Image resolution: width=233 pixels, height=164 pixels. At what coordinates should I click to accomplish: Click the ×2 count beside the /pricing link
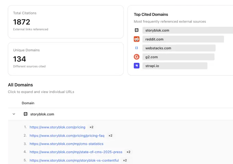(x=91, y=127)
